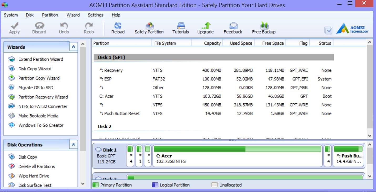Screen dimensions: 376x192
Task: Click Disk 1 drive icon in disk map
Action: tap(98, 150)
